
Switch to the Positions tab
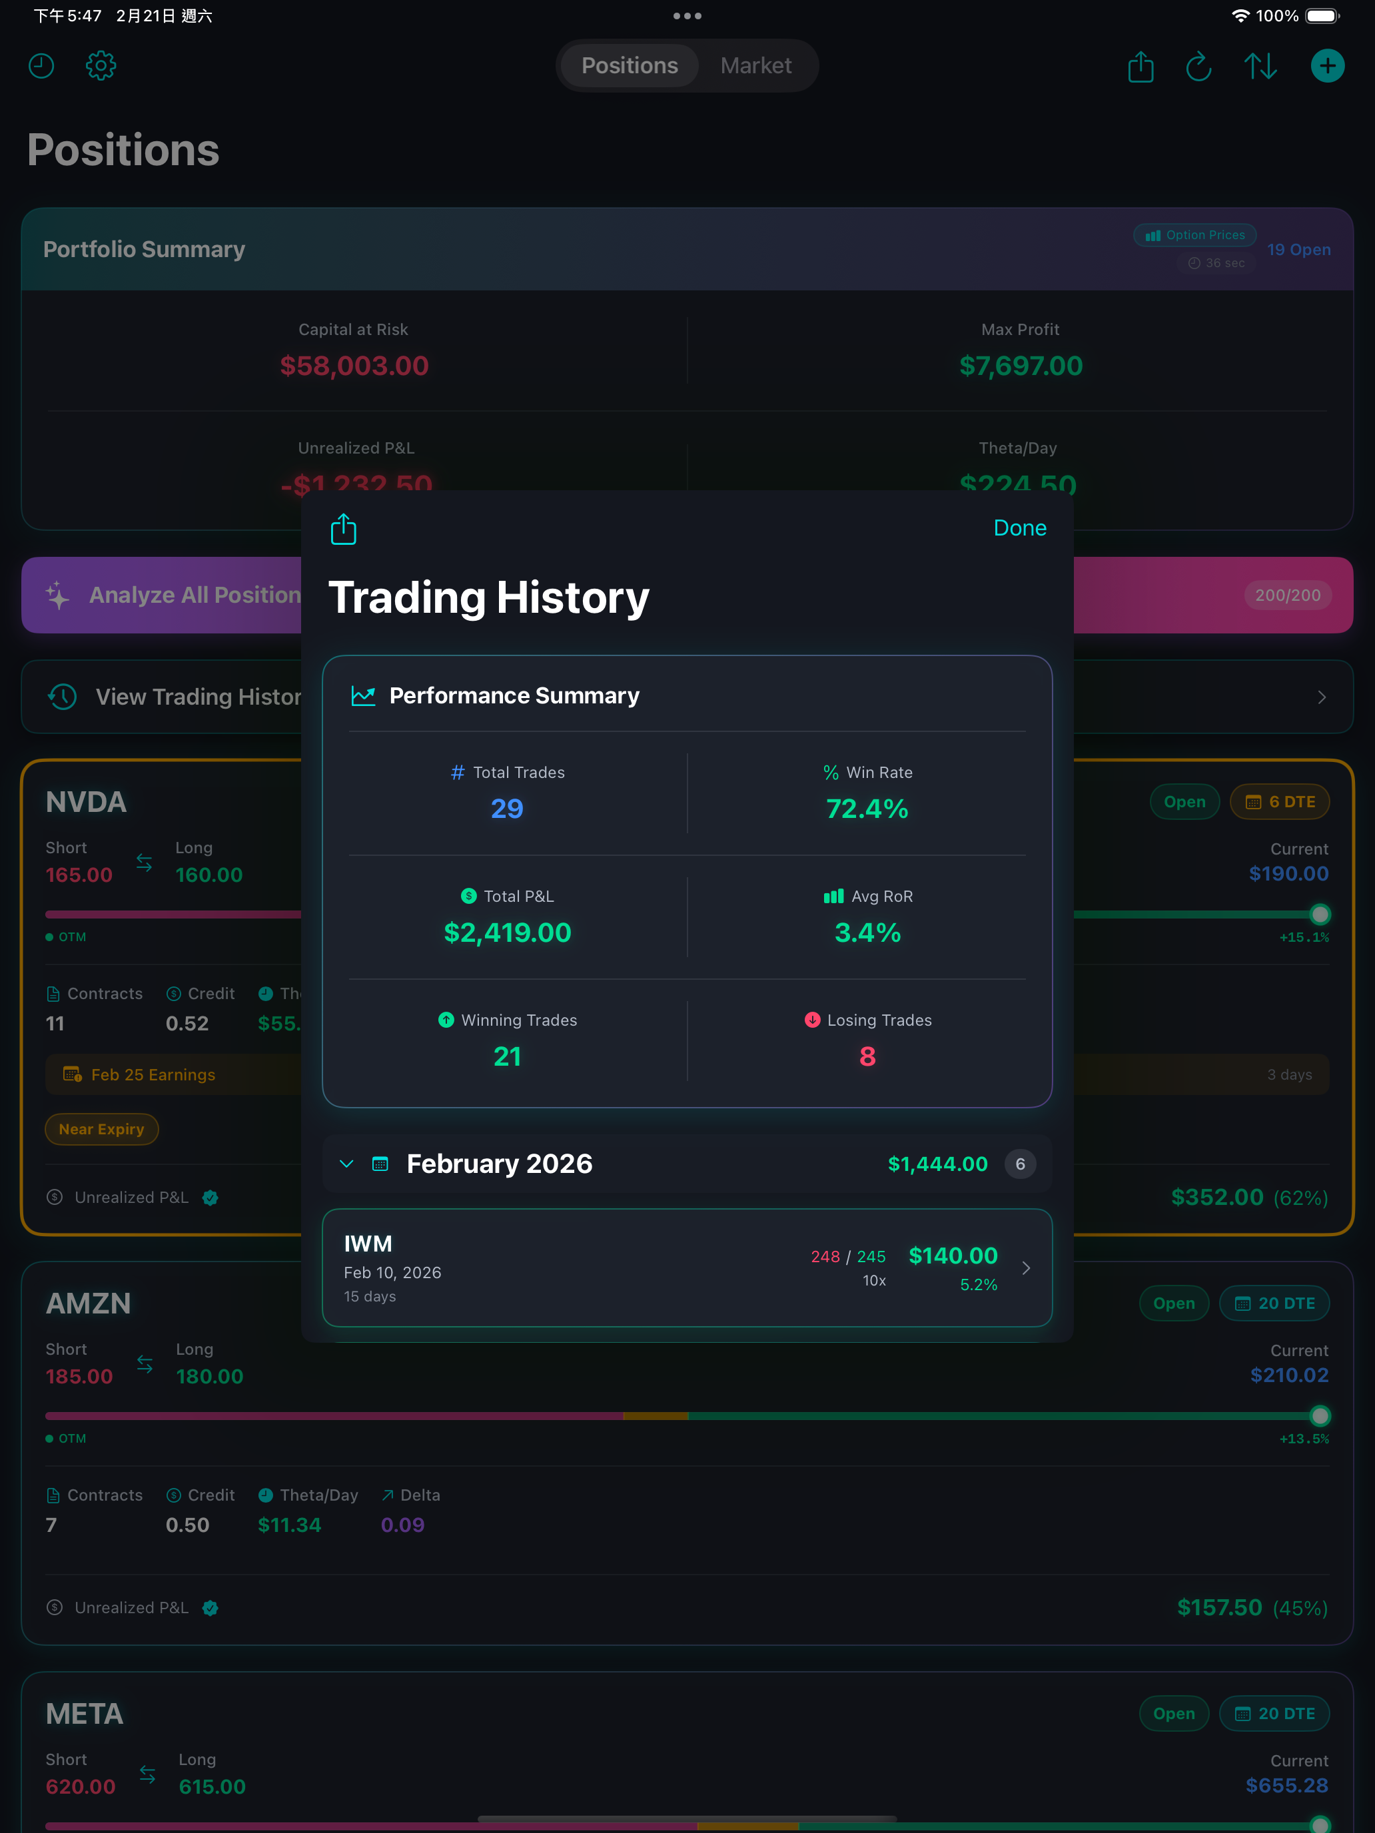coord(629,65)
